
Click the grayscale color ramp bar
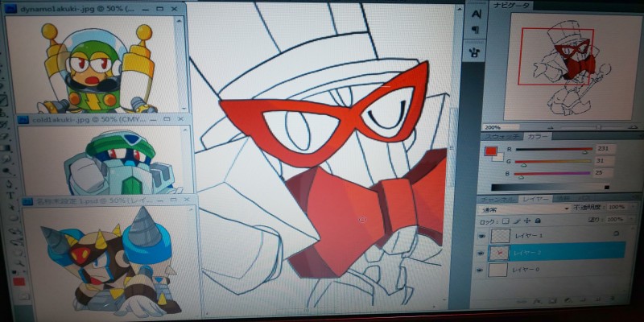tap(550, 188)
